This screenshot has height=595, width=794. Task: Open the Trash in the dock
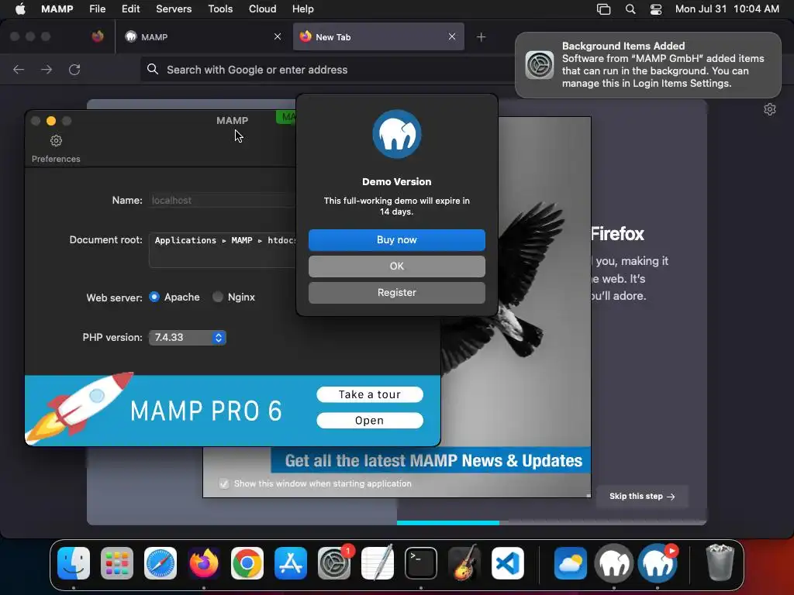click(720, 563)
